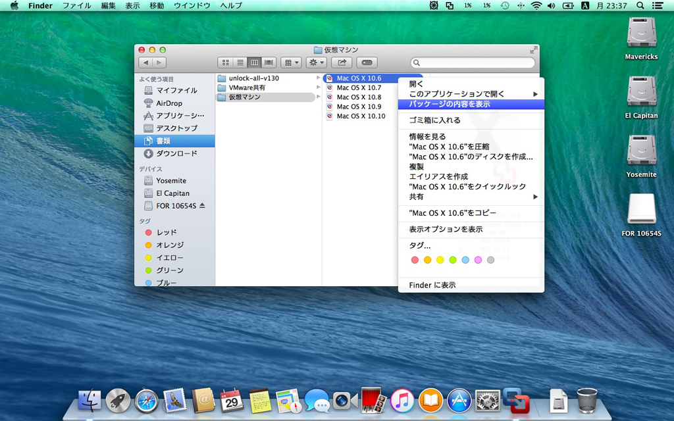Open the App Store from the Dock
This screenshot has height=421, width=674.
tap(459, 401)
